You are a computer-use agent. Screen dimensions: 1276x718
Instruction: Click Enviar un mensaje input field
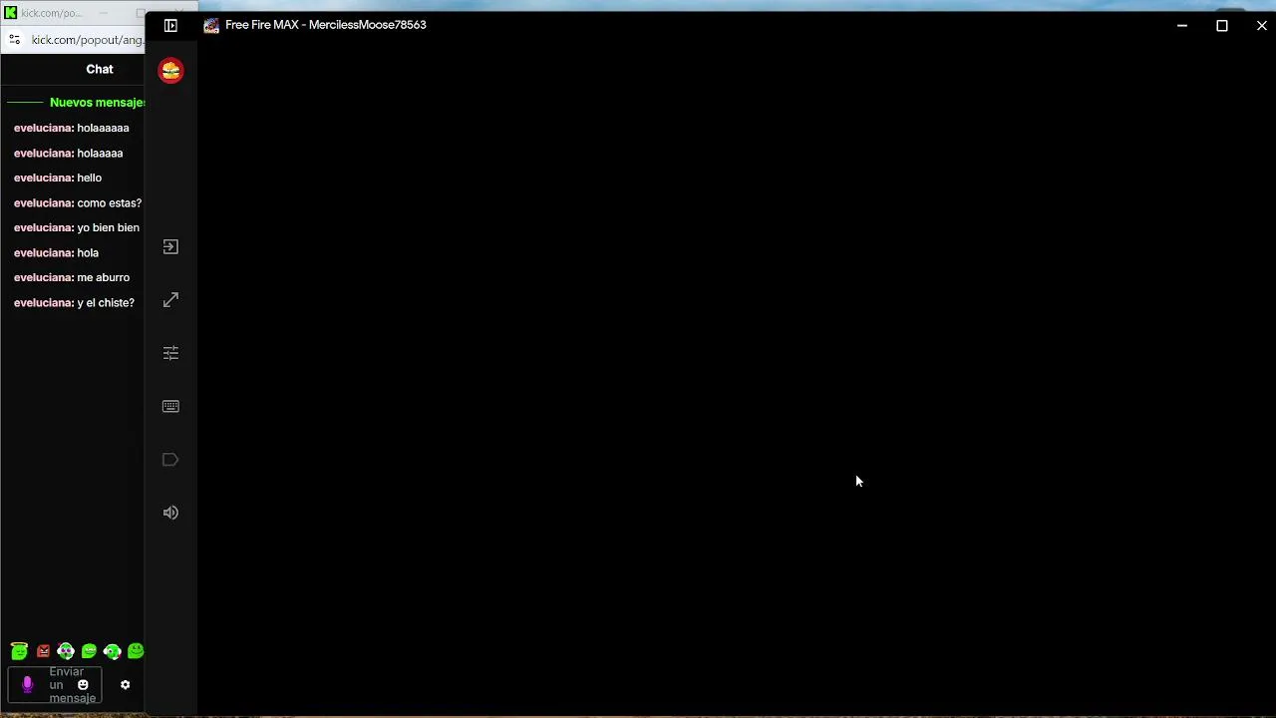[55, 685]
